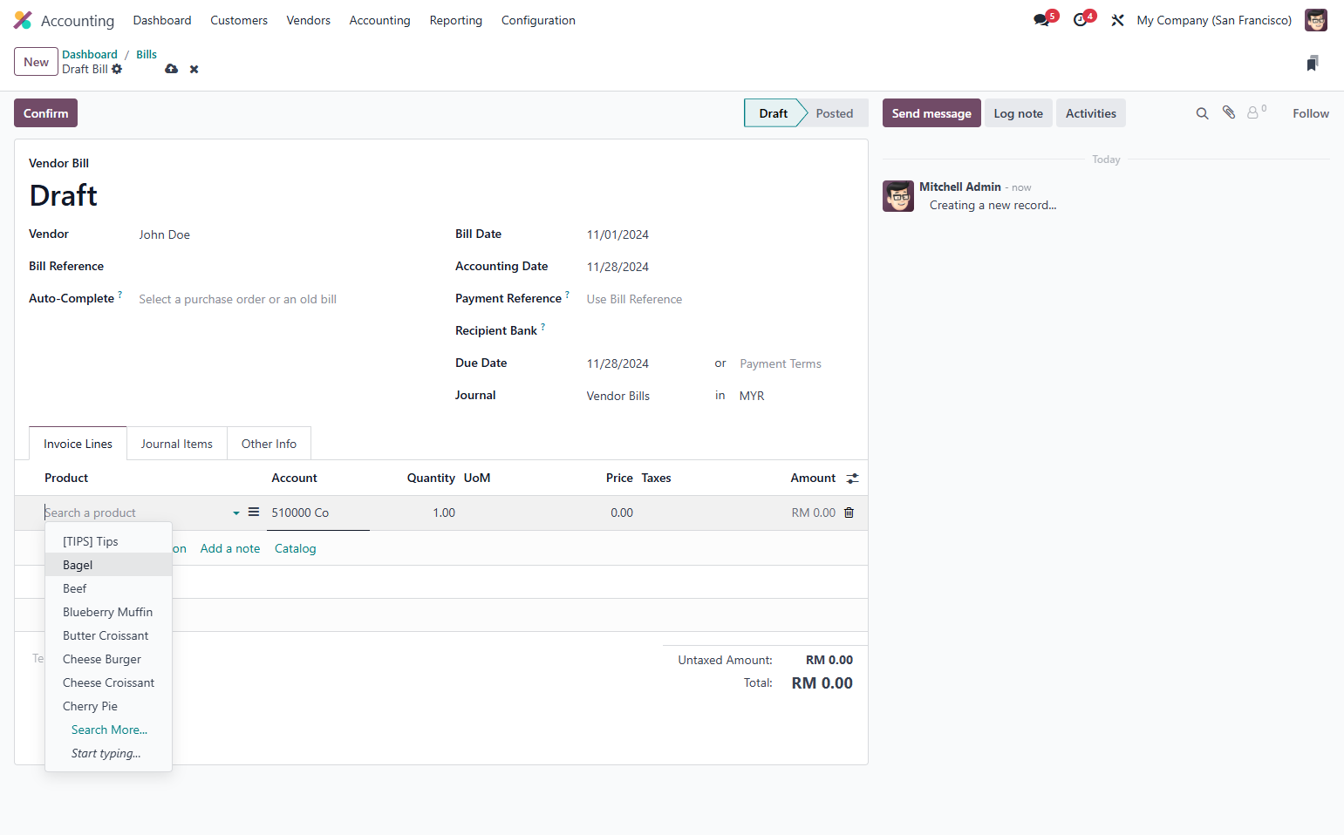Click Search More... in the product dropdown
The image size is (1344, 835).
click(109, 730)
